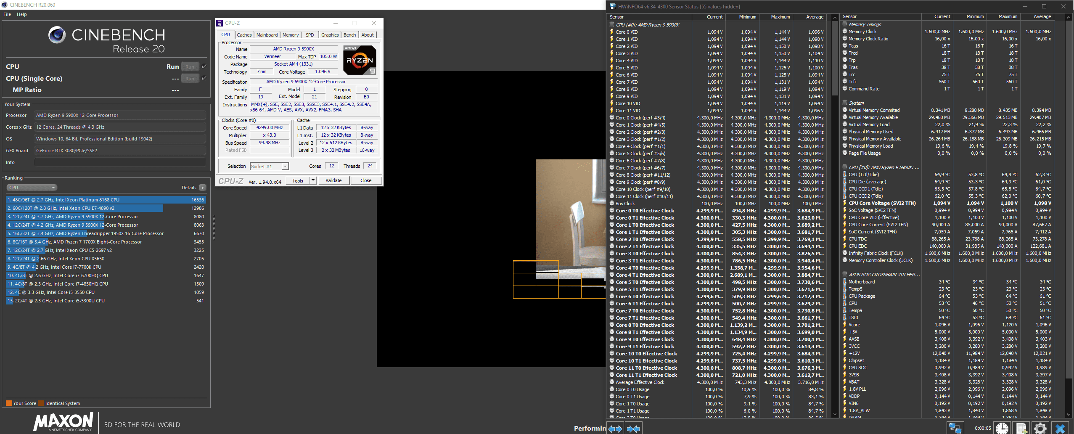
Task: Click the left pane Sensor column header
Action: coord(649,17)
